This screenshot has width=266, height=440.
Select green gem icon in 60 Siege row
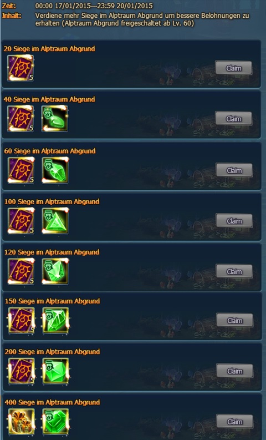coord(55,170)
